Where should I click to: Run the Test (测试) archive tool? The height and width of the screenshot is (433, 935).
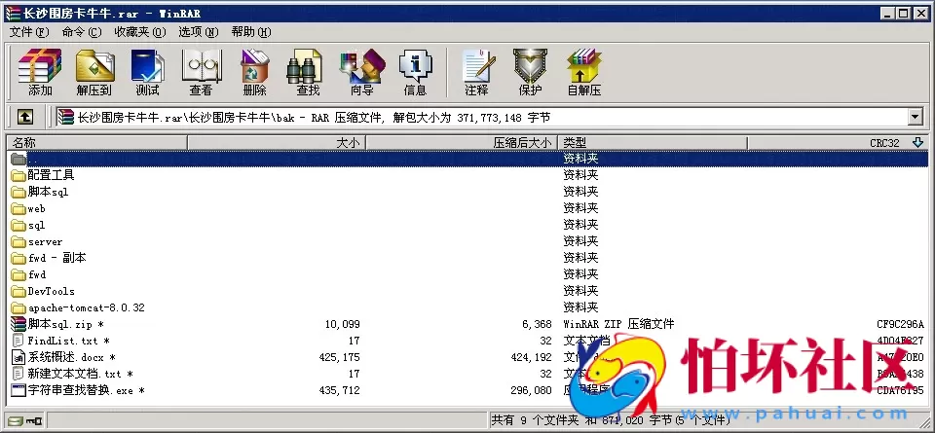tap(147, 73)
